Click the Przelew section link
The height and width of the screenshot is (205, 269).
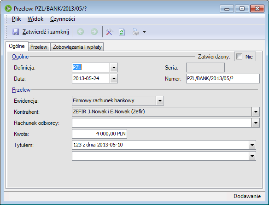coord(21,90)
